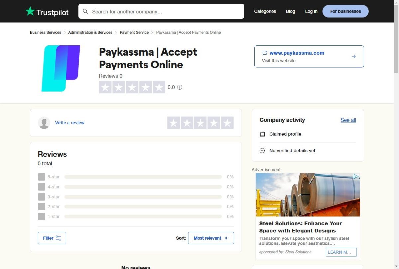Click the Administration & Services breadcrumb
The width and height of the screenshot is (399, 269).
(x=90, y=32)
